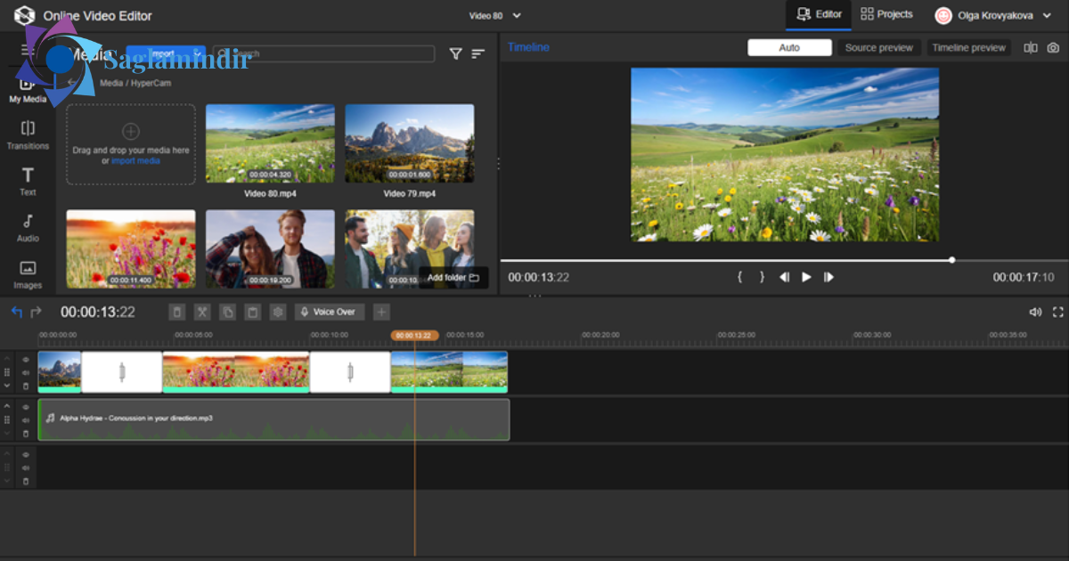Select Timeline preview mode
1069x561 pixels.
click(x=968, y=48)
